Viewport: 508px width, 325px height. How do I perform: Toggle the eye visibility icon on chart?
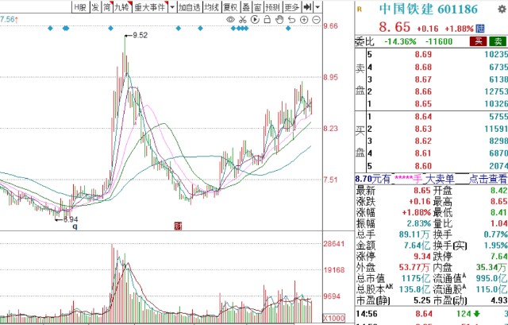[x=230, y=20]
